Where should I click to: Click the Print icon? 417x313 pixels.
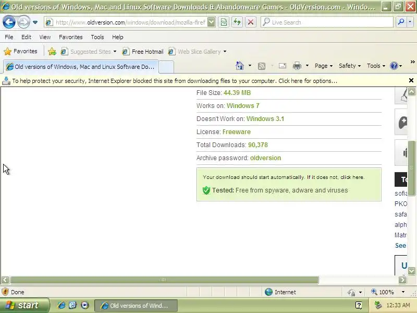(x=297, y=66)
